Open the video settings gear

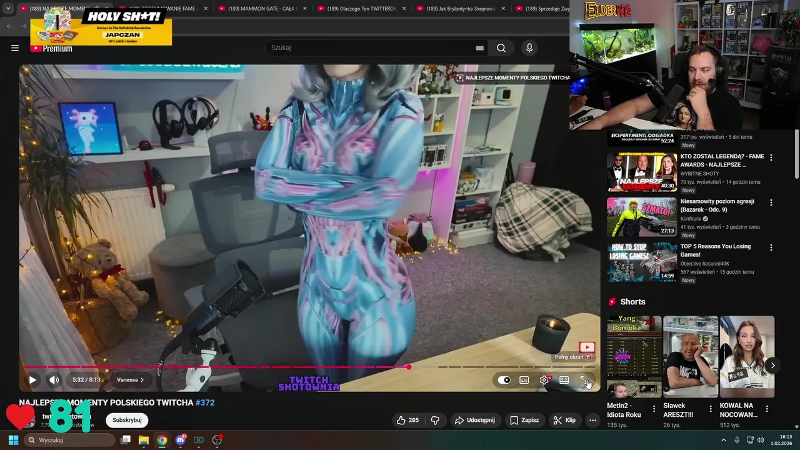pyautogui.click(x=544, y=379)
